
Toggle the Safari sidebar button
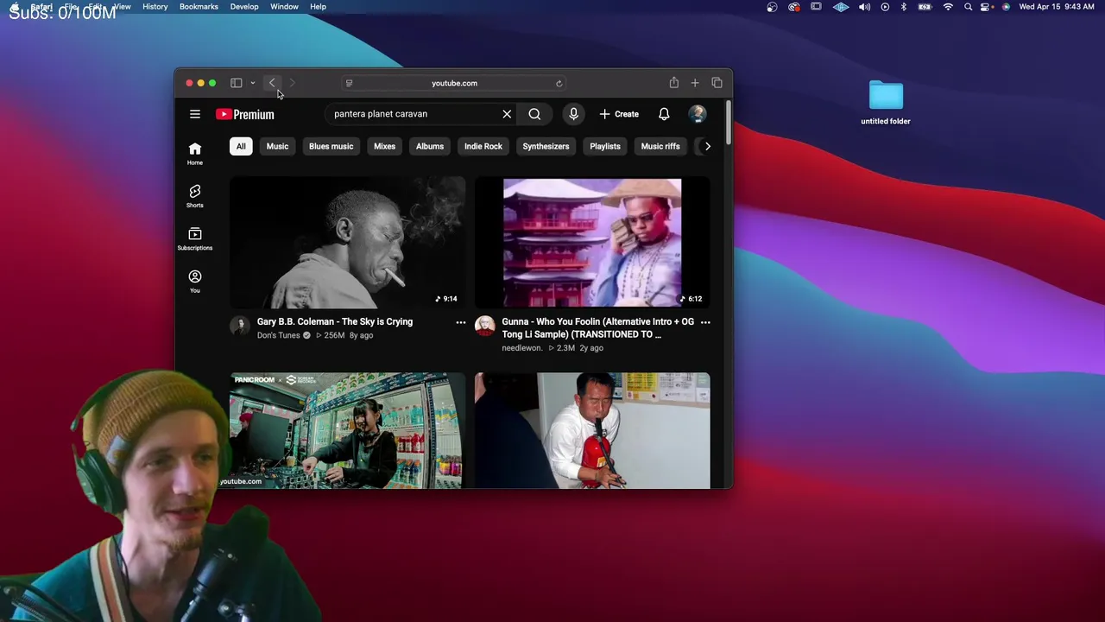point(236,83)
